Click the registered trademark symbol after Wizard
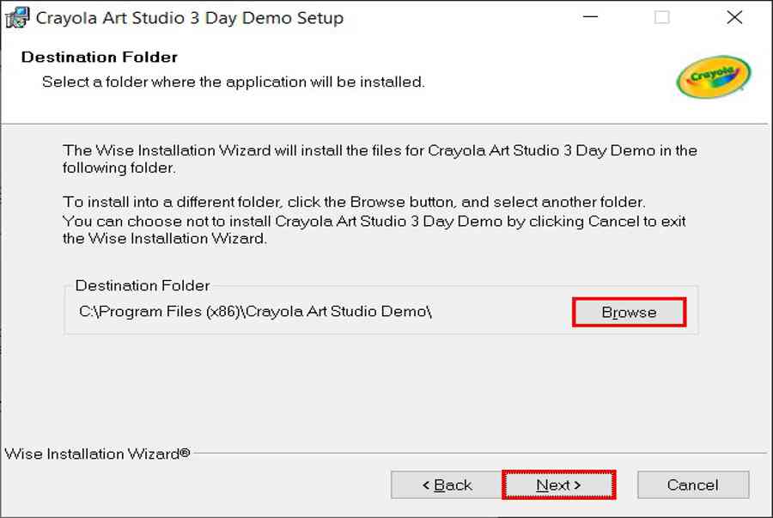This screenshot has width=773, height=518. pos(185,453)
